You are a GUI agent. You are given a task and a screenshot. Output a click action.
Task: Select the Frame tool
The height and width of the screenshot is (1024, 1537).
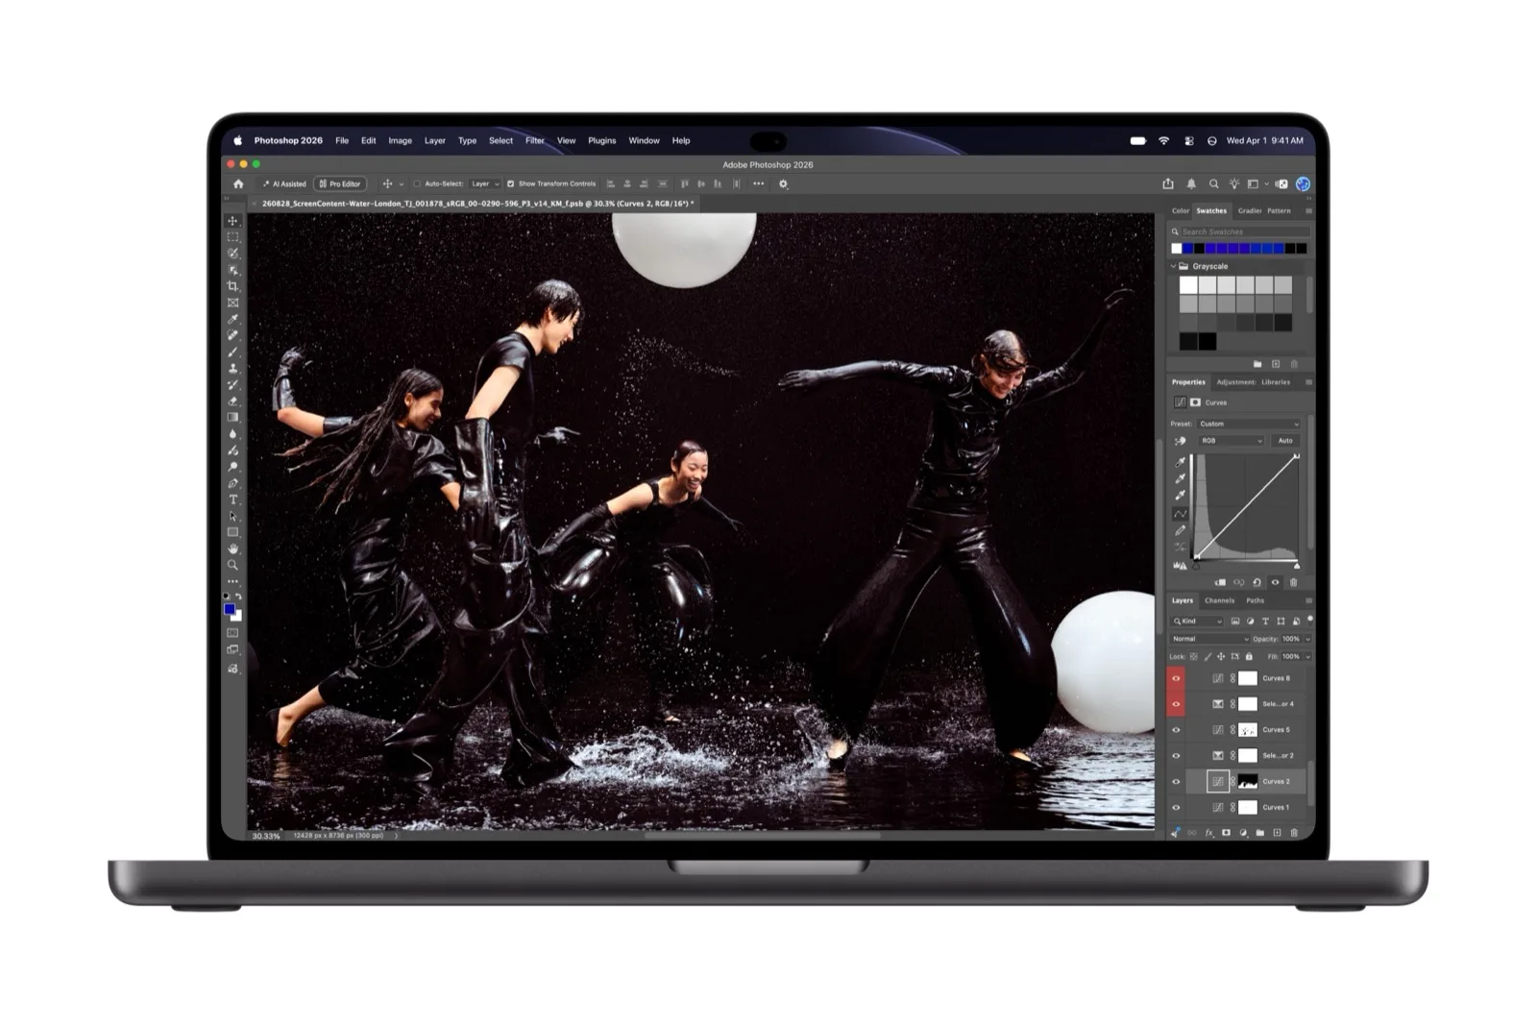click(x=232, y=303)
